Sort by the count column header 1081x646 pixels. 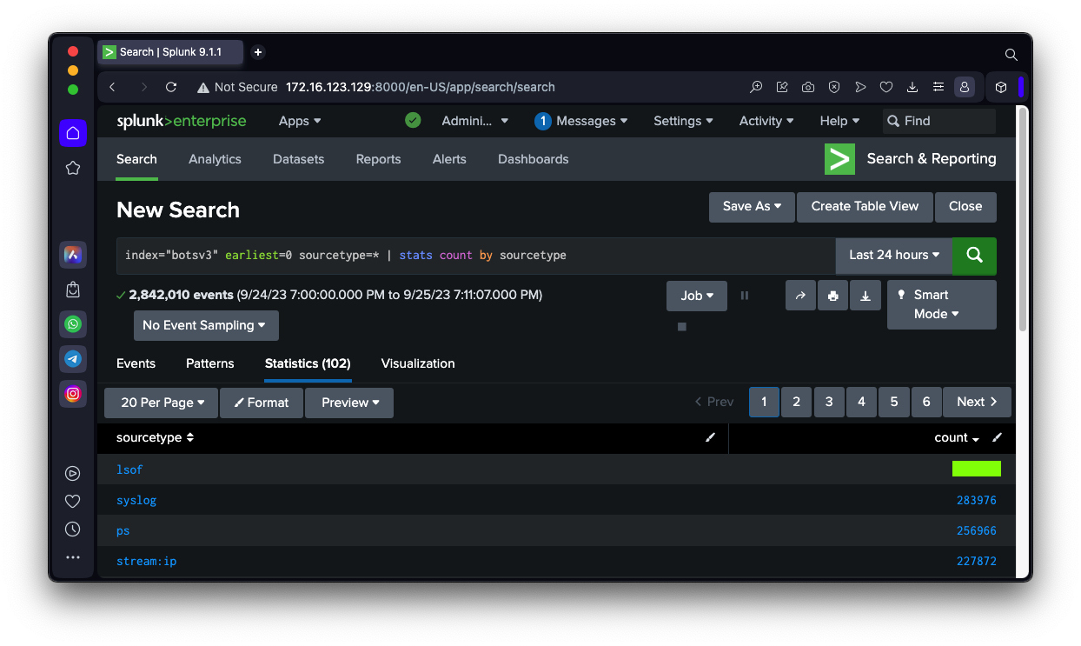(956, 438)
